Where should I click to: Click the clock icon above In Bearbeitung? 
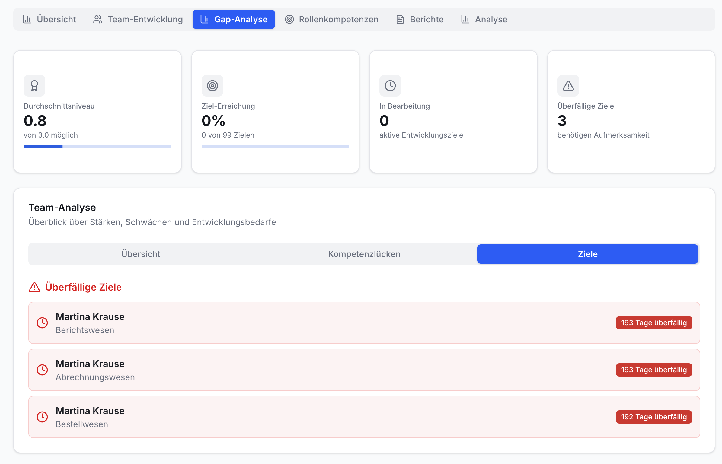click(390, 86)
